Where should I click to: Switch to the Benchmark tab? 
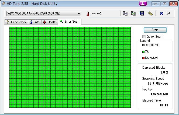[x=16, y=22]
